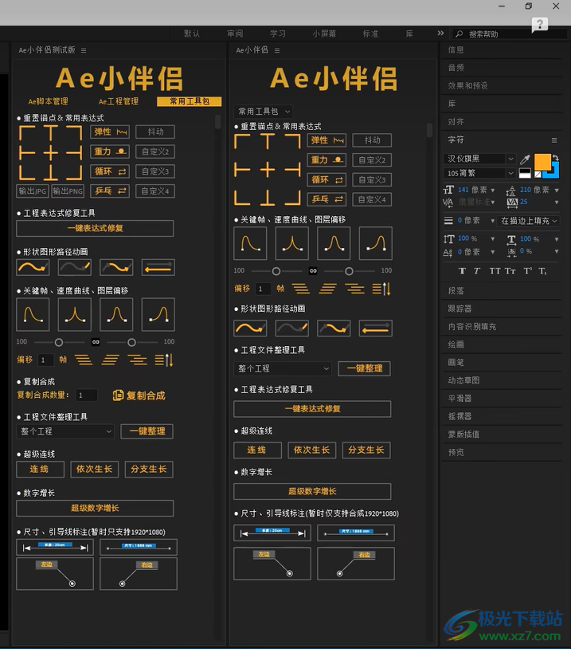Toggle link between curve sliders in right panel
This screenshot has width=571, height=649.
pyautogui.click(x=313, y=271)
